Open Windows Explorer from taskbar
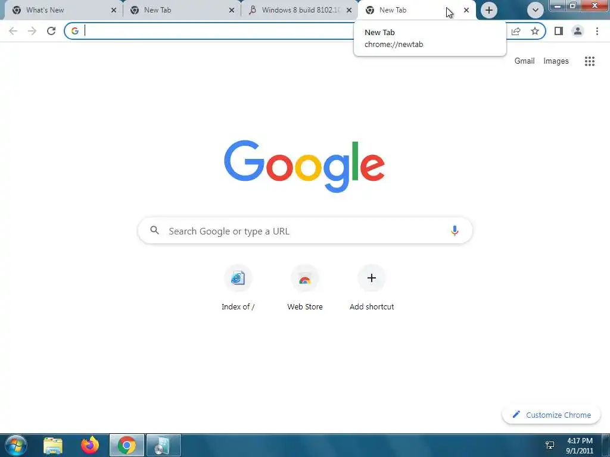The height and width of the screenshot is (457, 610). (x=53, y=445)
